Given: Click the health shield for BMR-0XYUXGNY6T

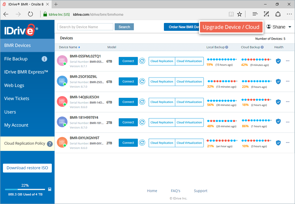Looking at the screenshot, I should coord(278,143).
